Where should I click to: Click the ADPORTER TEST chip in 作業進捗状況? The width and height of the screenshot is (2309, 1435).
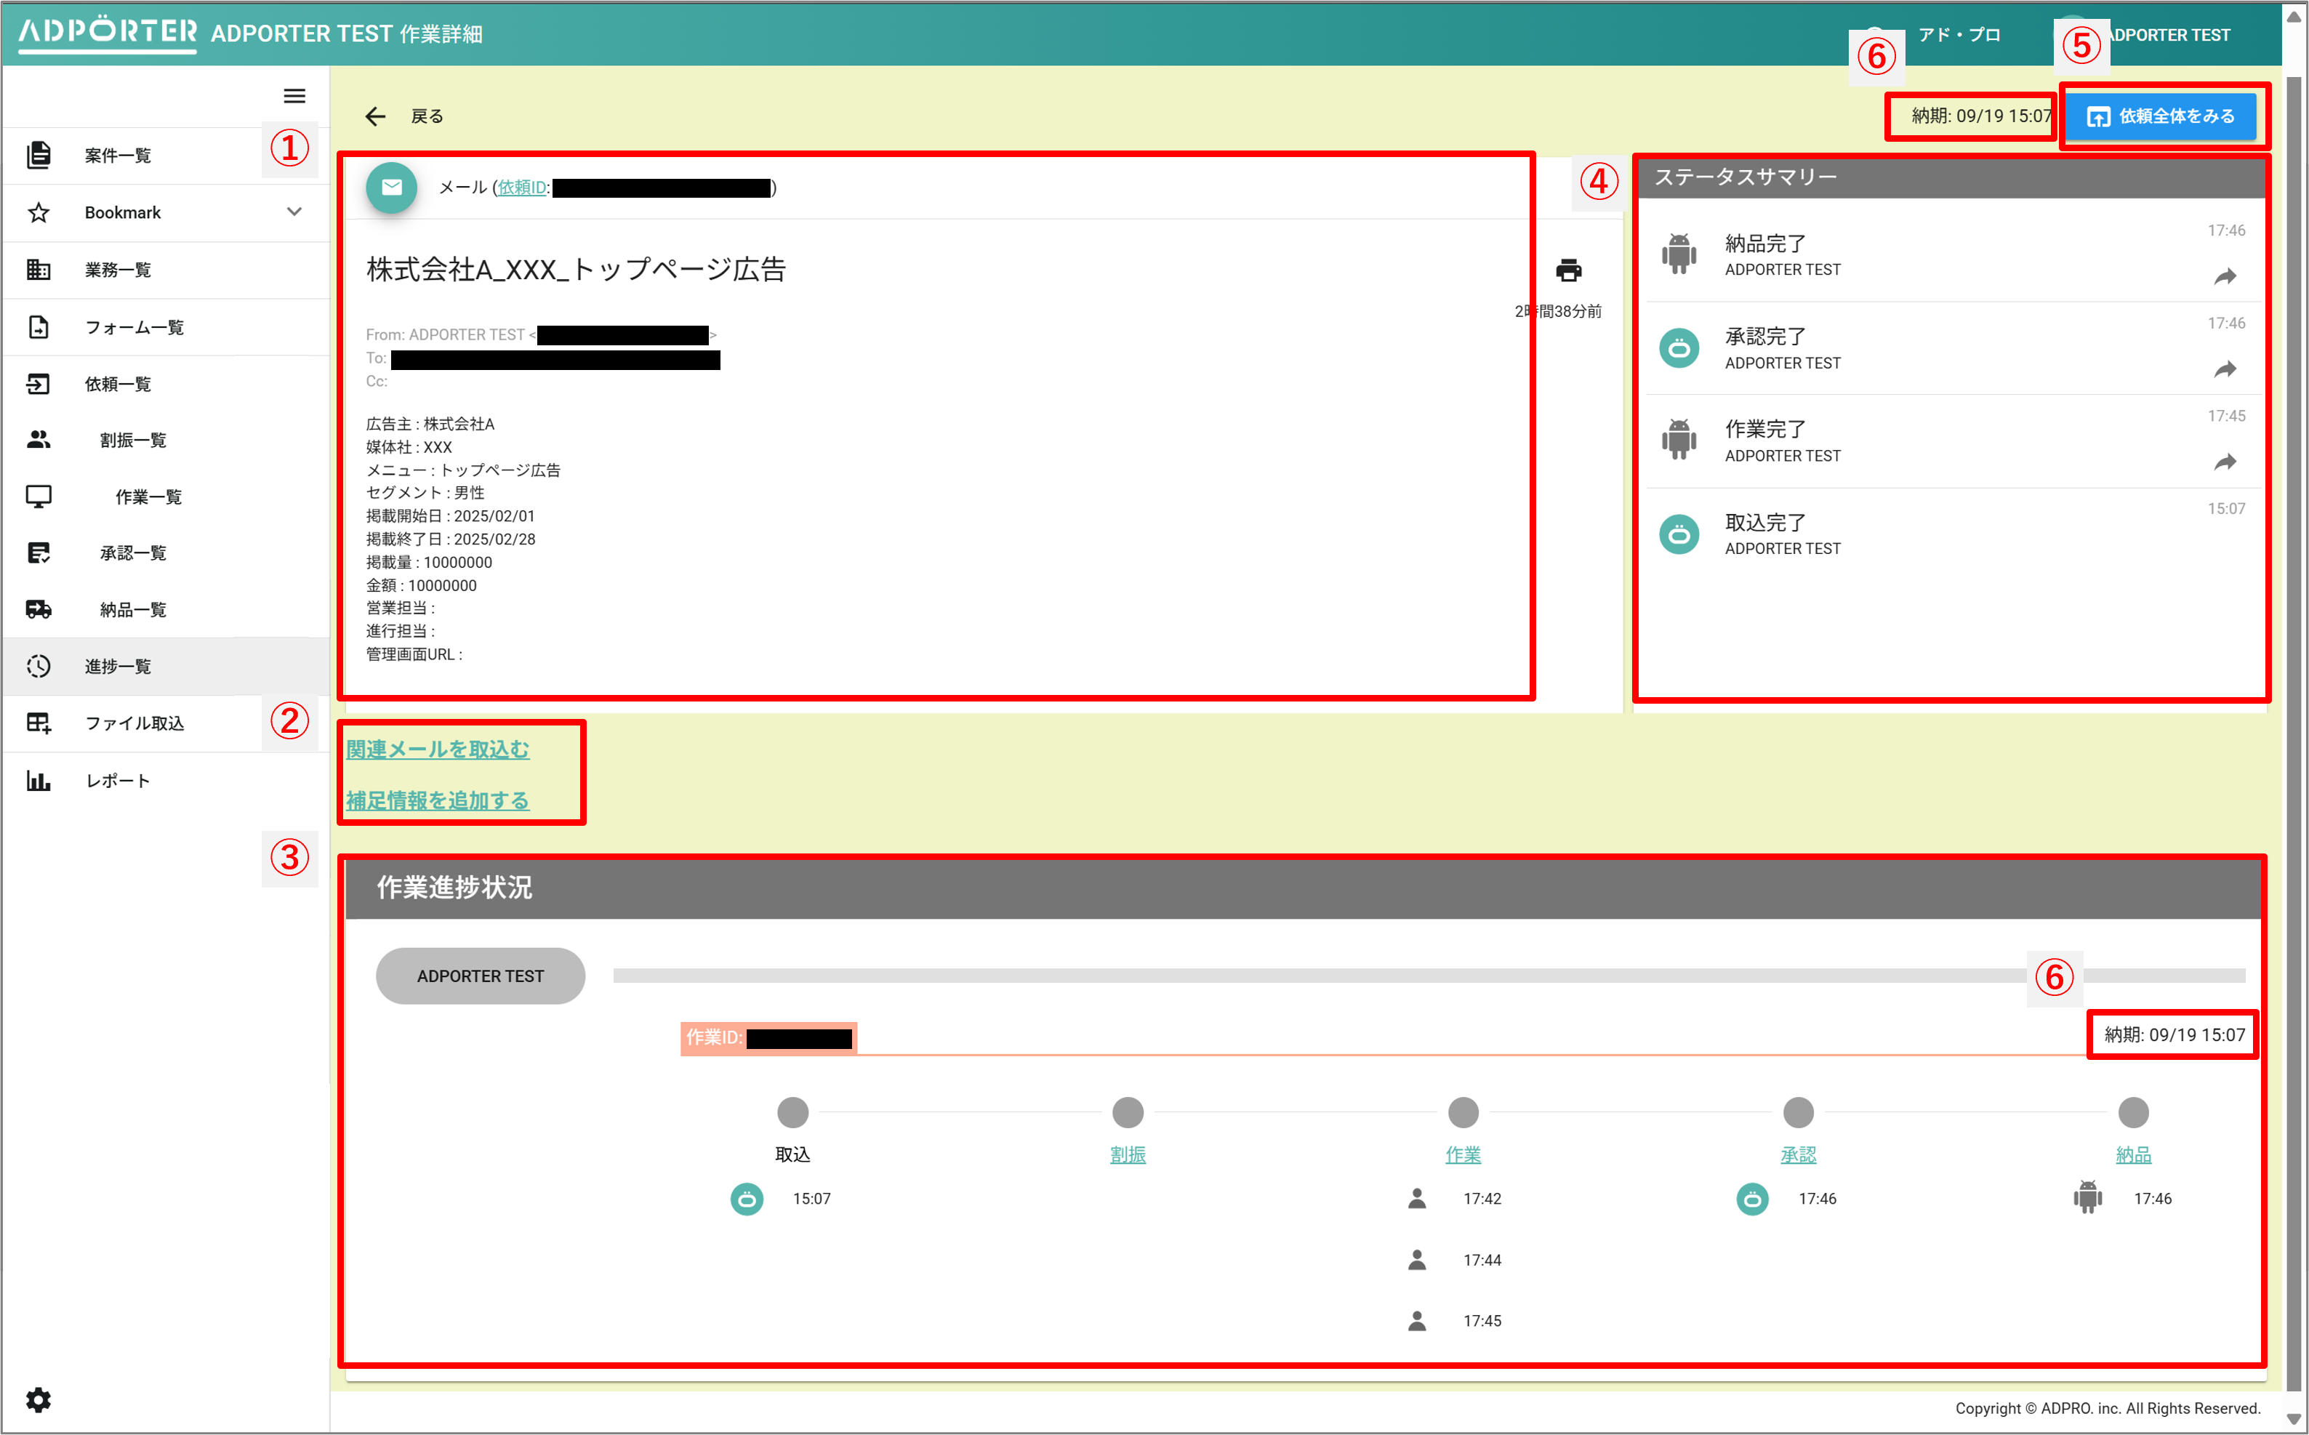tap(481, 976)
